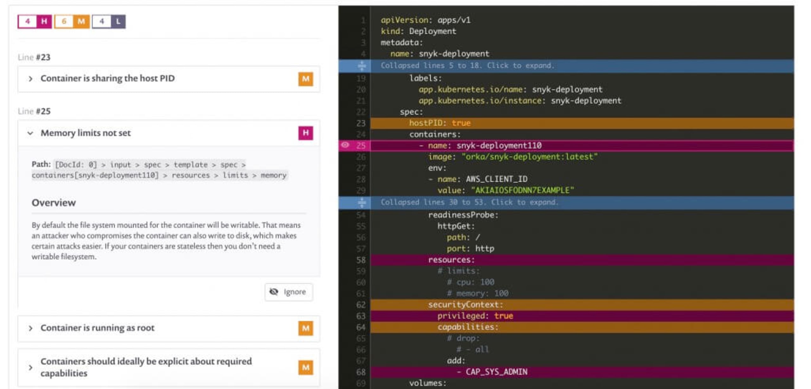Click 'Memory limits not set' title
Viewport: 811px width, 389px height.
(86, 133)
